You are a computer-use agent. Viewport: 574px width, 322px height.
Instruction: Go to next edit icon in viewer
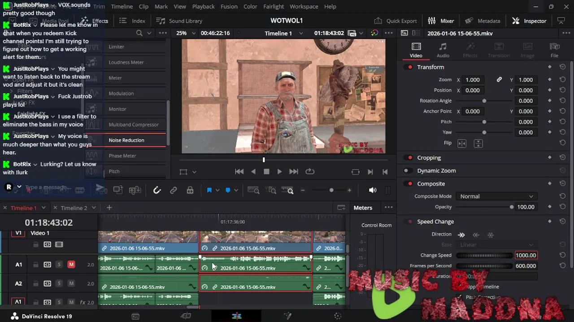tap(370, 172)
